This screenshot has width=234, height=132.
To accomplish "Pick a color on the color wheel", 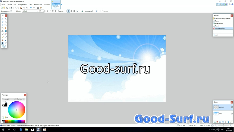I will tap(16, 110).
